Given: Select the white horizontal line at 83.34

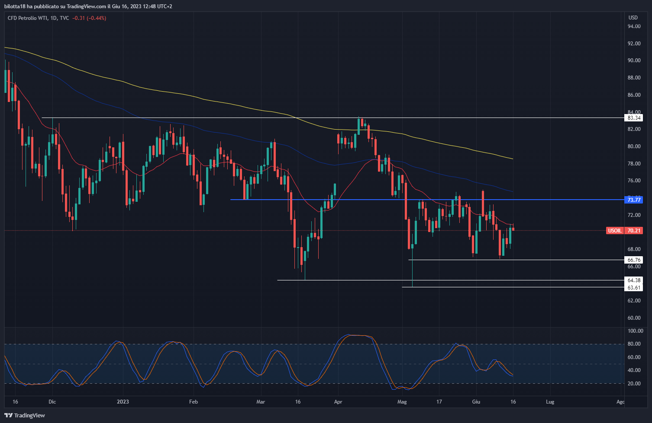Looking at the screenshot, I should coord(332,118).
